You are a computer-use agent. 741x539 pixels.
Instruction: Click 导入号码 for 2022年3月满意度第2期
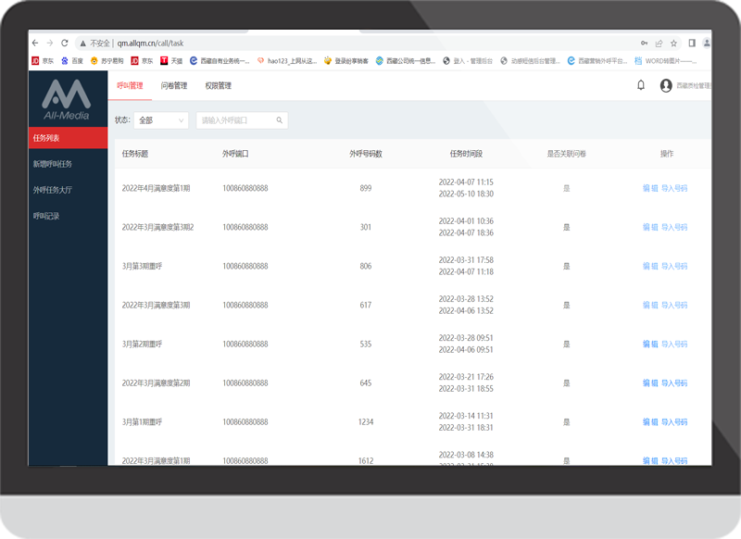point(674,383)
